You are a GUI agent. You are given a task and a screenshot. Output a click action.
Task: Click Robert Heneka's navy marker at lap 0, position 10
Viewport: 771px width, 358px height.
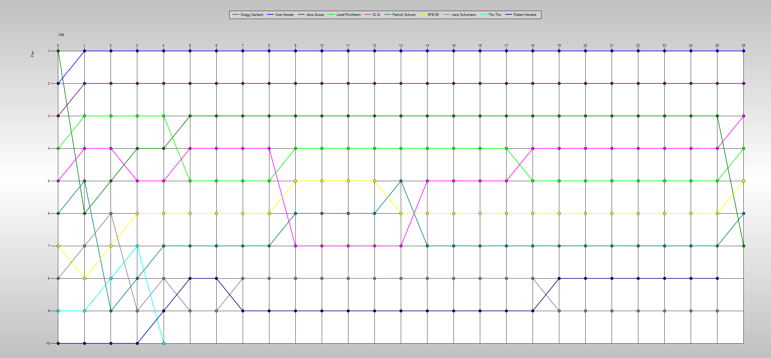coord(58,343)
